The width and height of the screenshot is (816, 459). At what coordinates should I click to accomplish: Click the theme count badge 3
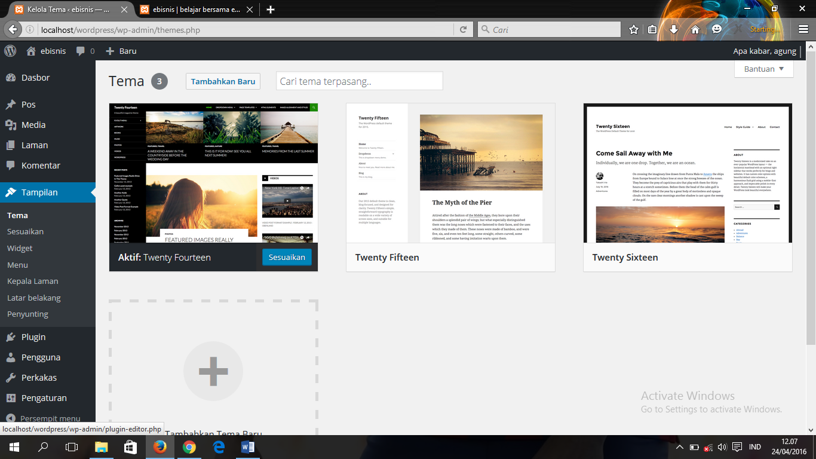159,81
